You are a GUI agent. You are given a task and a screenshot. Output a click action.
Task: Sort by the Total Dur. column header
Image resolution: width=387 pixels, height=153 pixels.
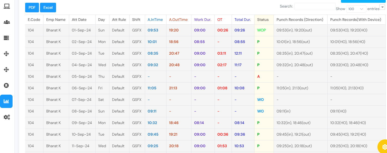click(x=243, y=20)
